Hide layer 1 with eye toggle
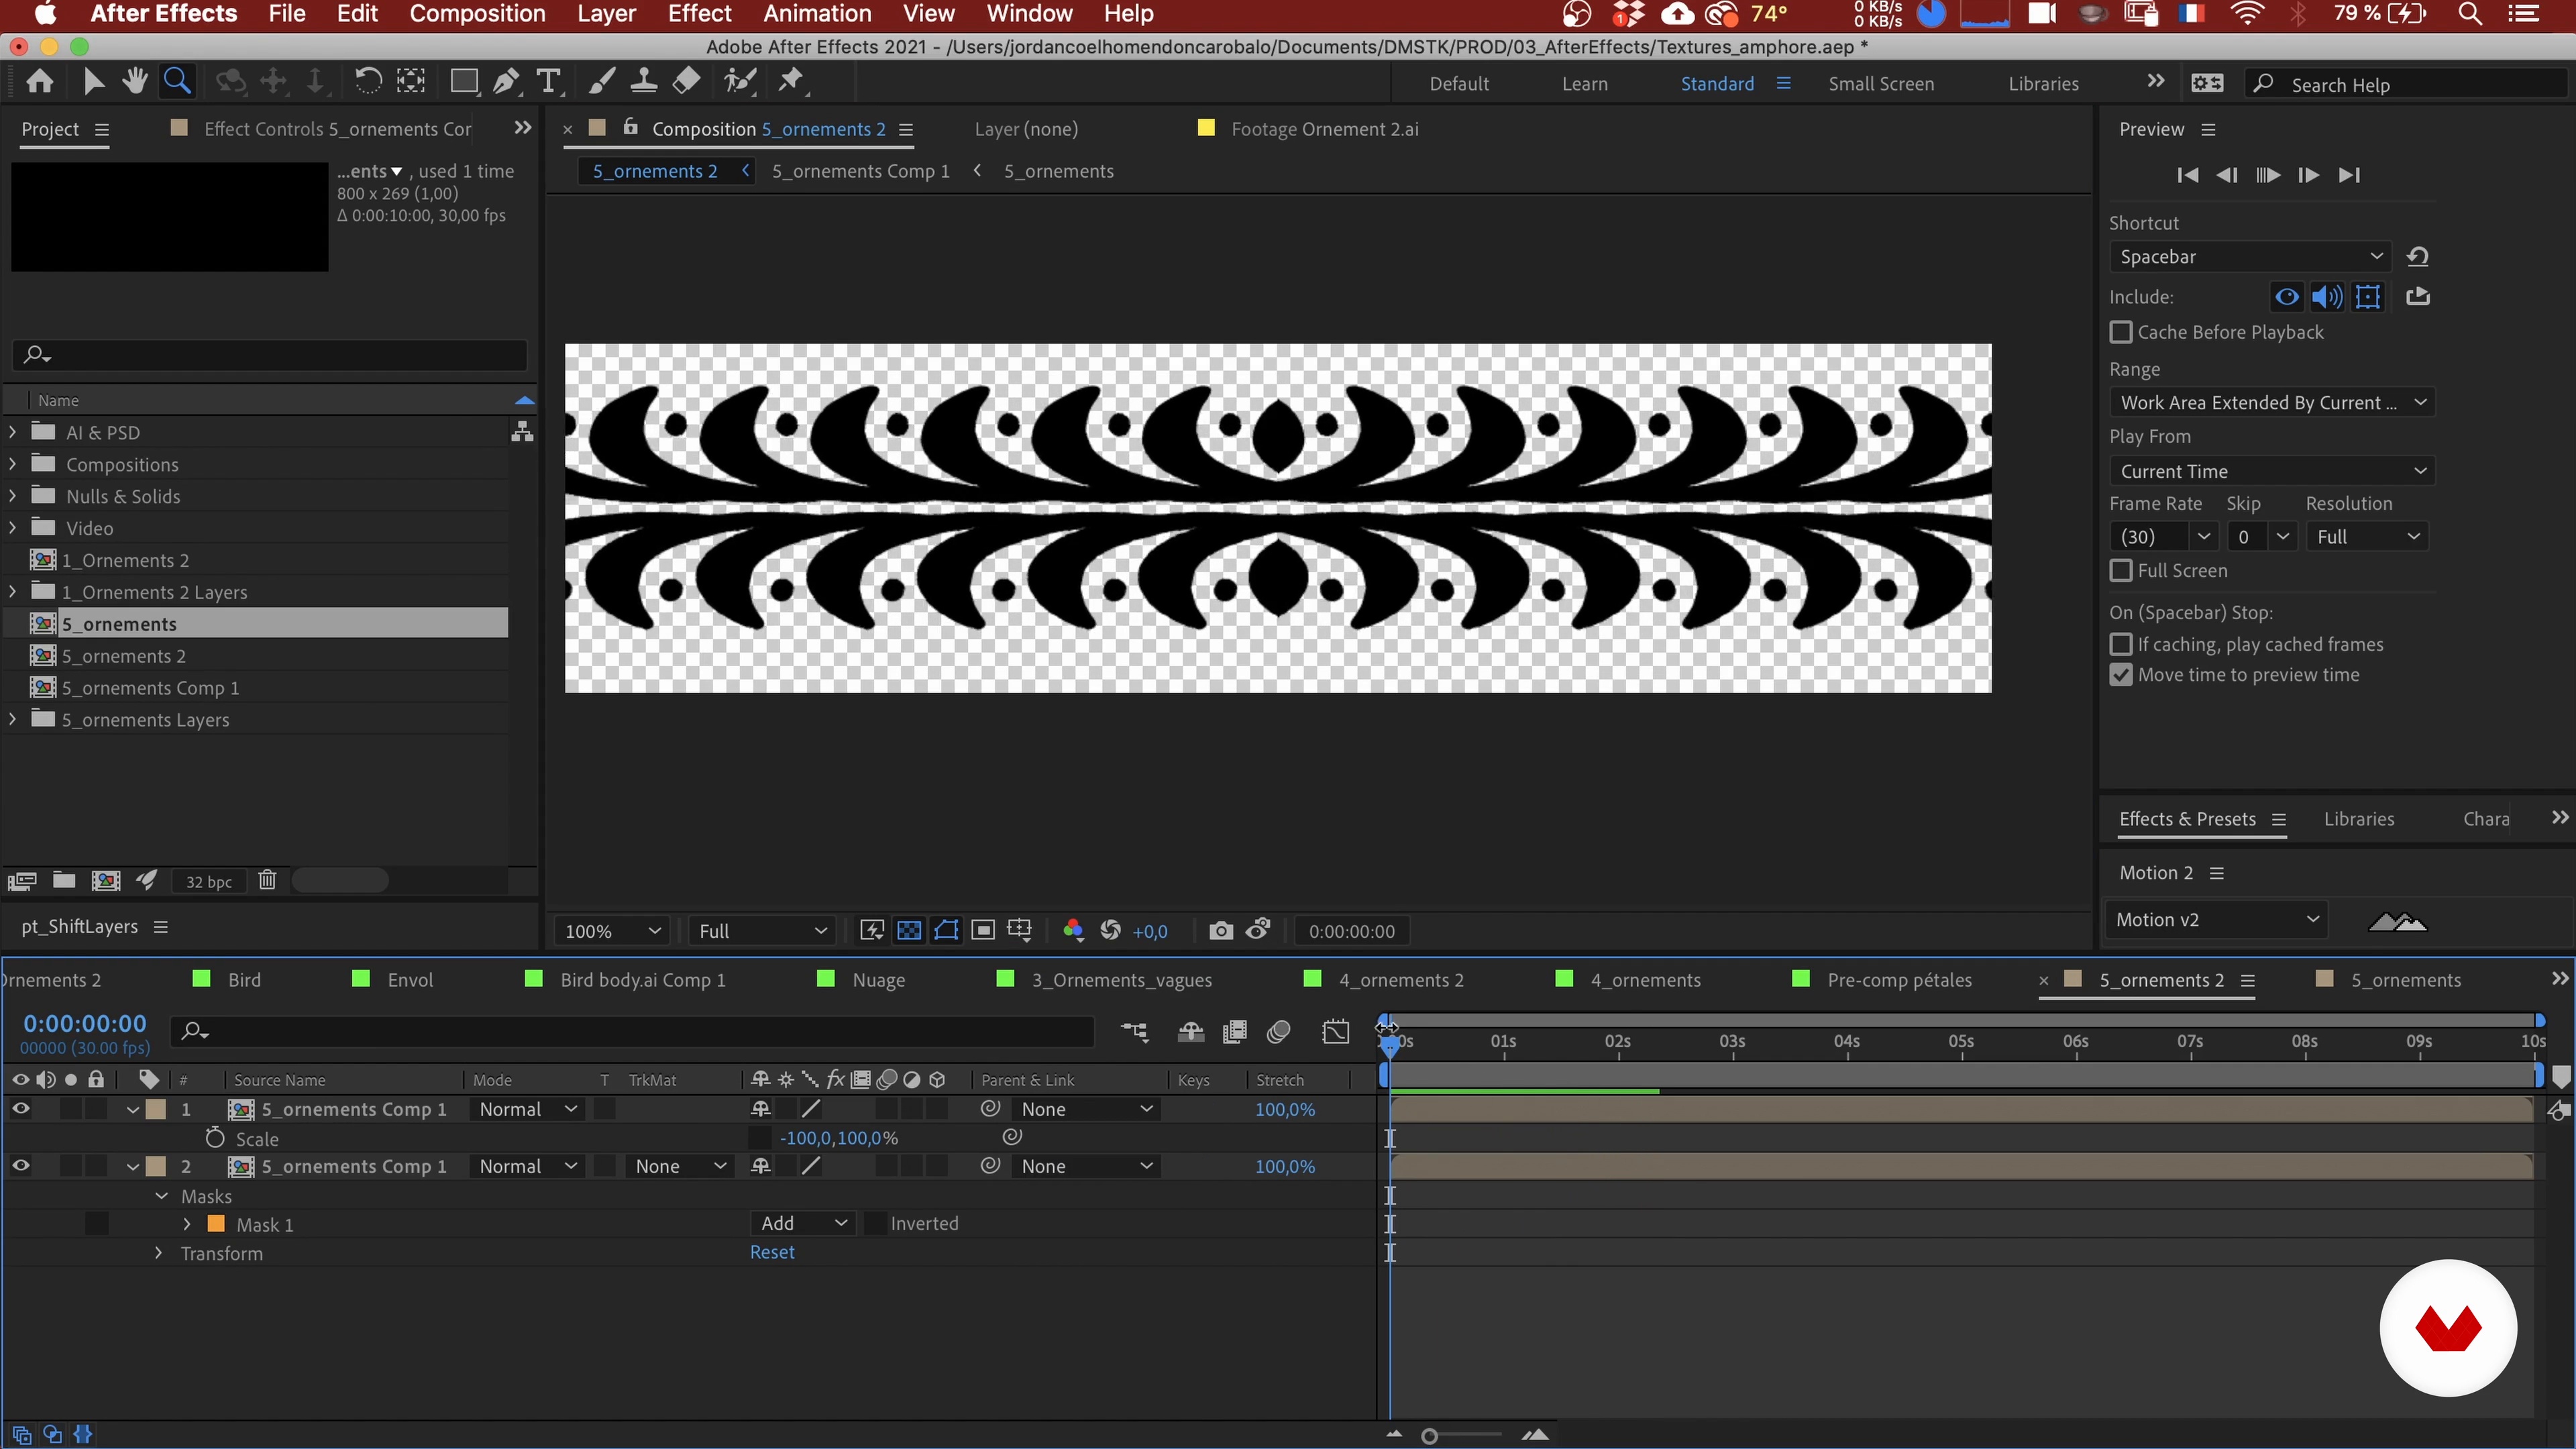This screenshot has height=1449, width=2576. point(20,1109)
